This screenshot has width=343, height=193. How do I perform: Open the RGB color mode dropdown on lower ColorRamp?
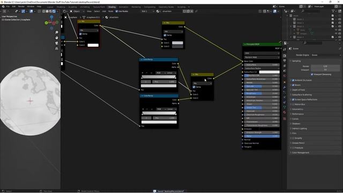tap(161, 109)
